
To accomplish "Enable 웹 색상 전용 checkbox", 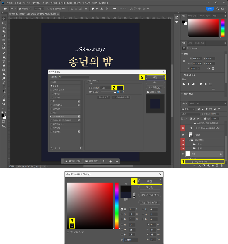I will (x=68, y=232).
